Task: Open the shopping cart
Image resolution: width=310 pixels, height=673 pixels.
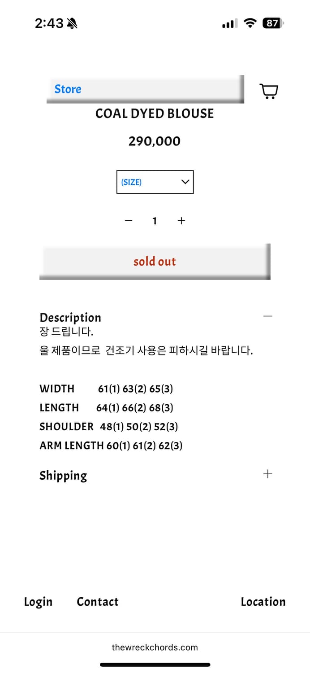Action: pyautogui.click(x=269, y=91)
